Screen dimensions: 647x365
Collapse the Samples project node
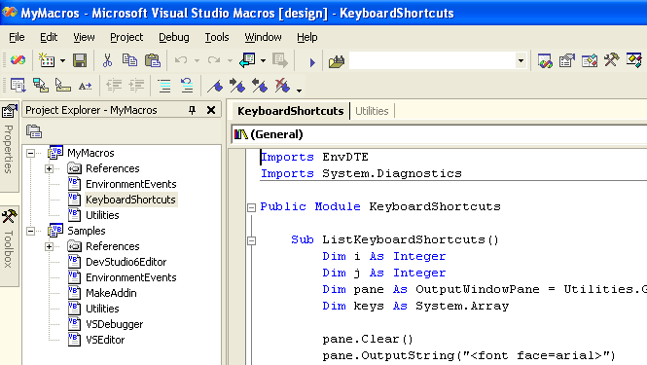[30, 231]
